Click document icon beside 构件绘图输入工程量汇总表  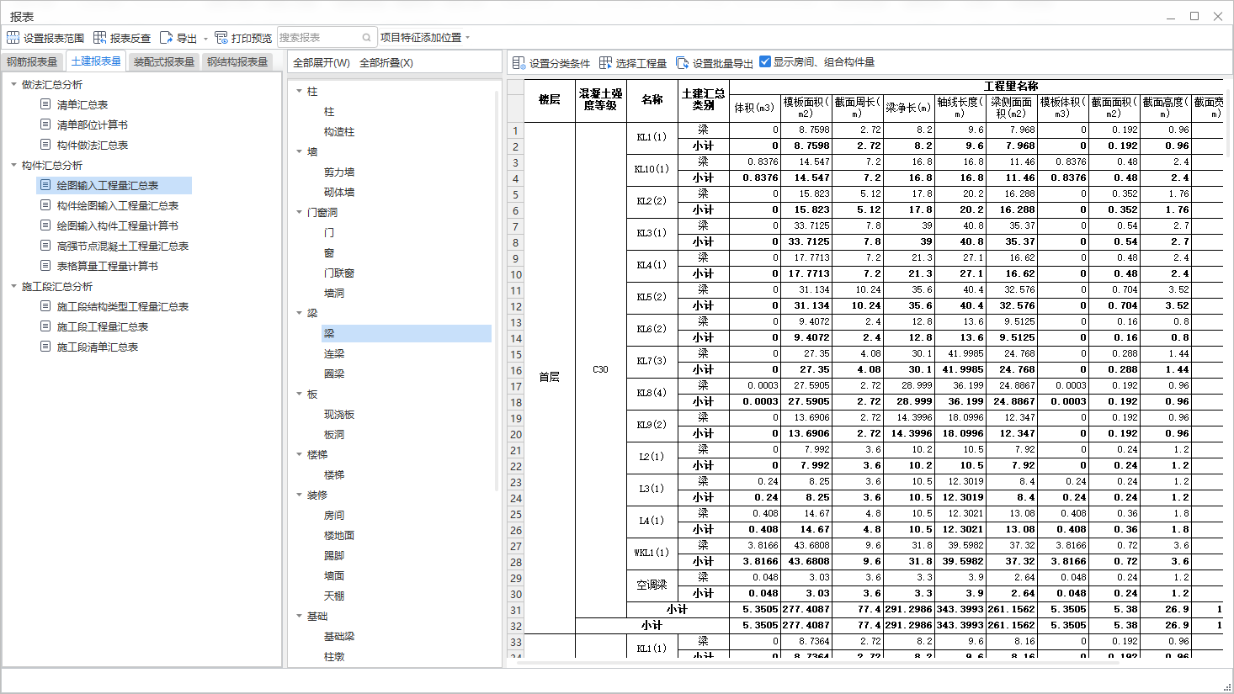45,205
